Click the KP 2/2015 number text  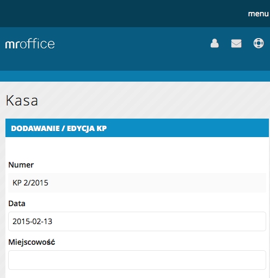[x=30, y=183]
